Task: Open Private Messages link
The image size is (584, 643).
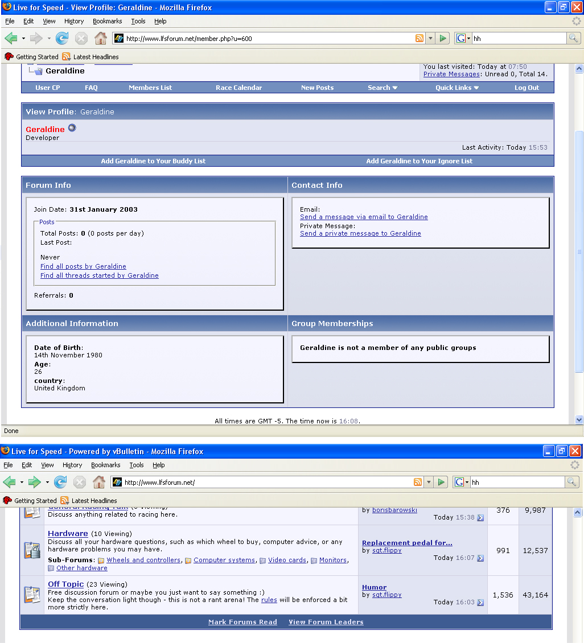Action: tap(451, 74)
